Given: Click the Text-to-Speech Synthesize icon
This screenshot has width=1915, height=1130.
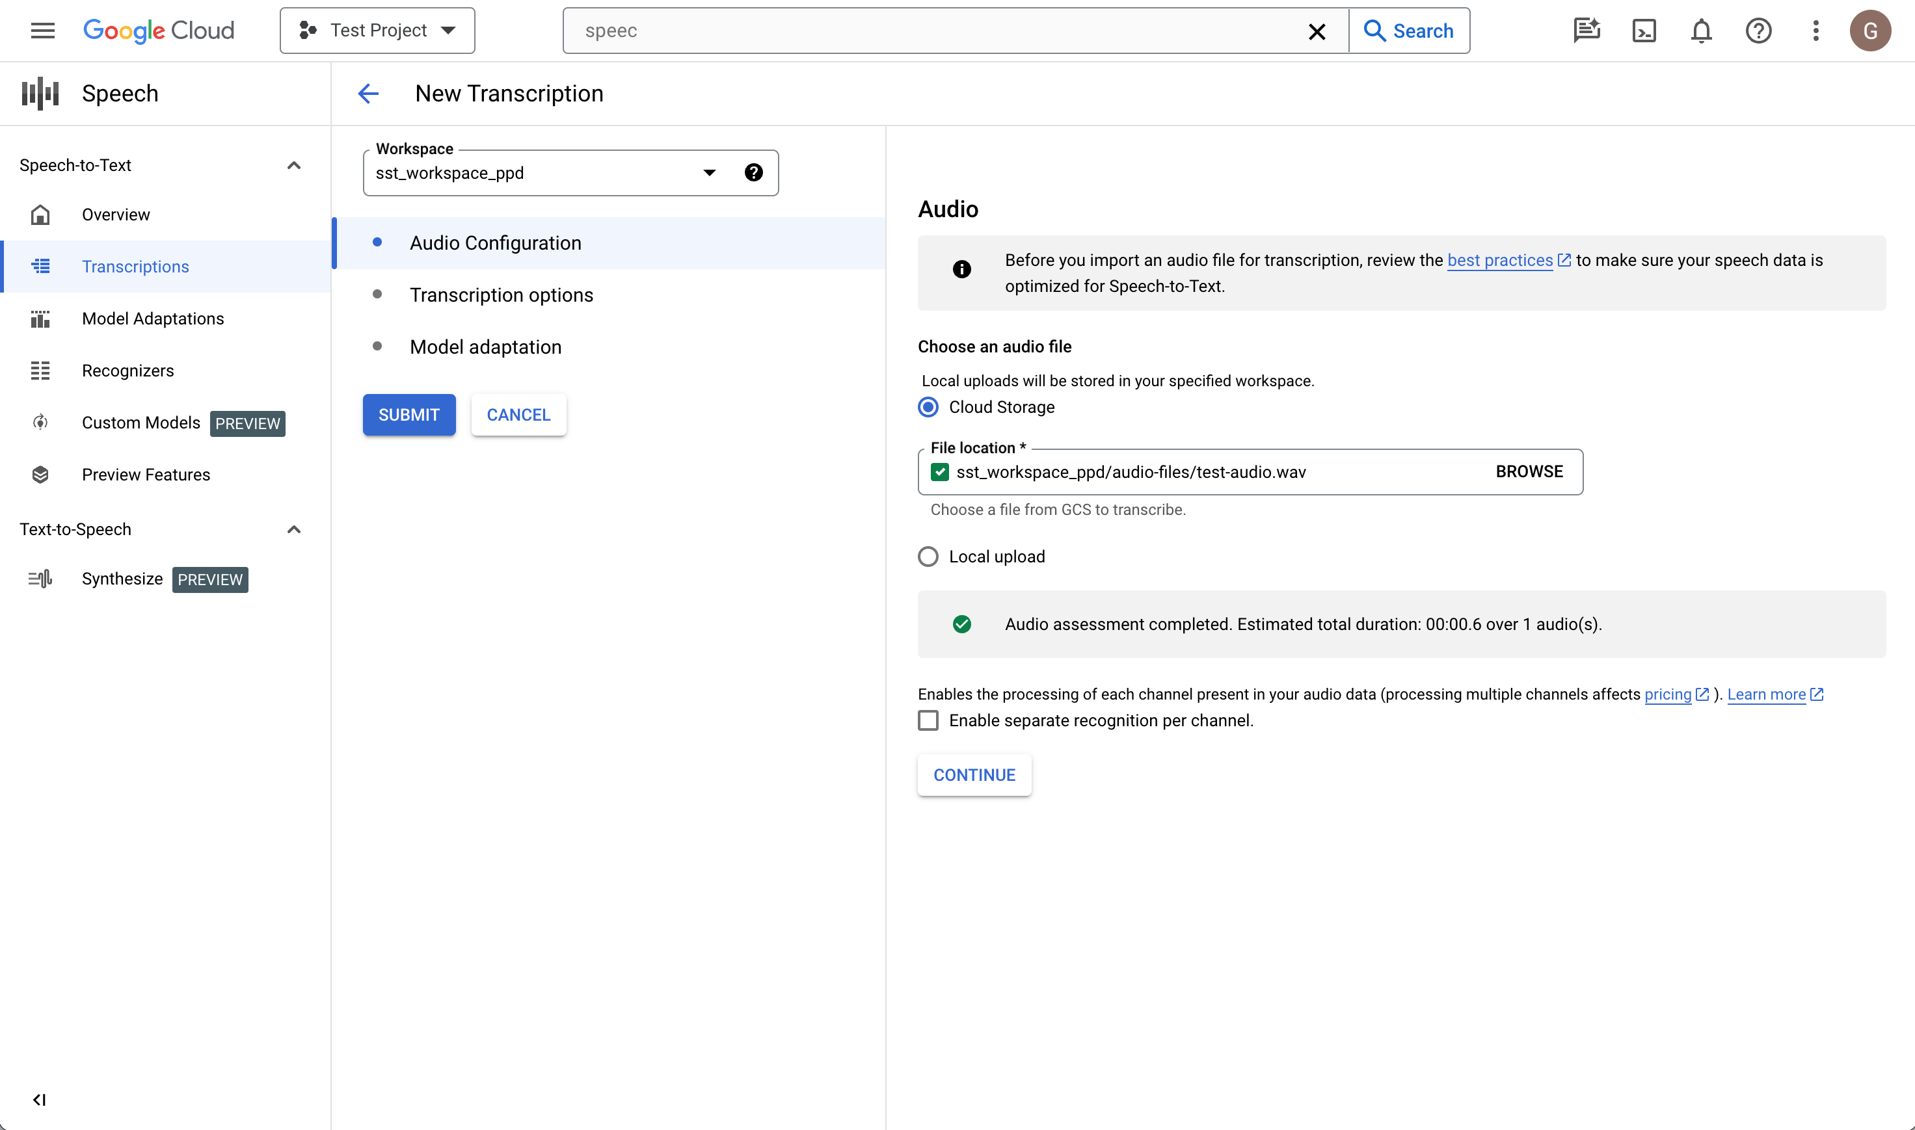Looking at the screenshot, I should tap(39, 579).
